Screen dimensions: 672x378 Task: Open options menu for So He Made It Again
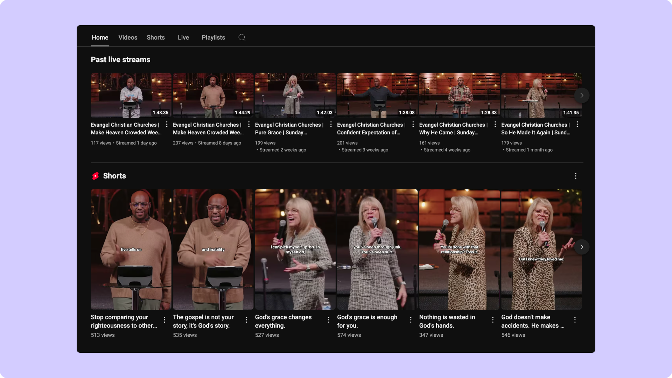pos(577,124)
